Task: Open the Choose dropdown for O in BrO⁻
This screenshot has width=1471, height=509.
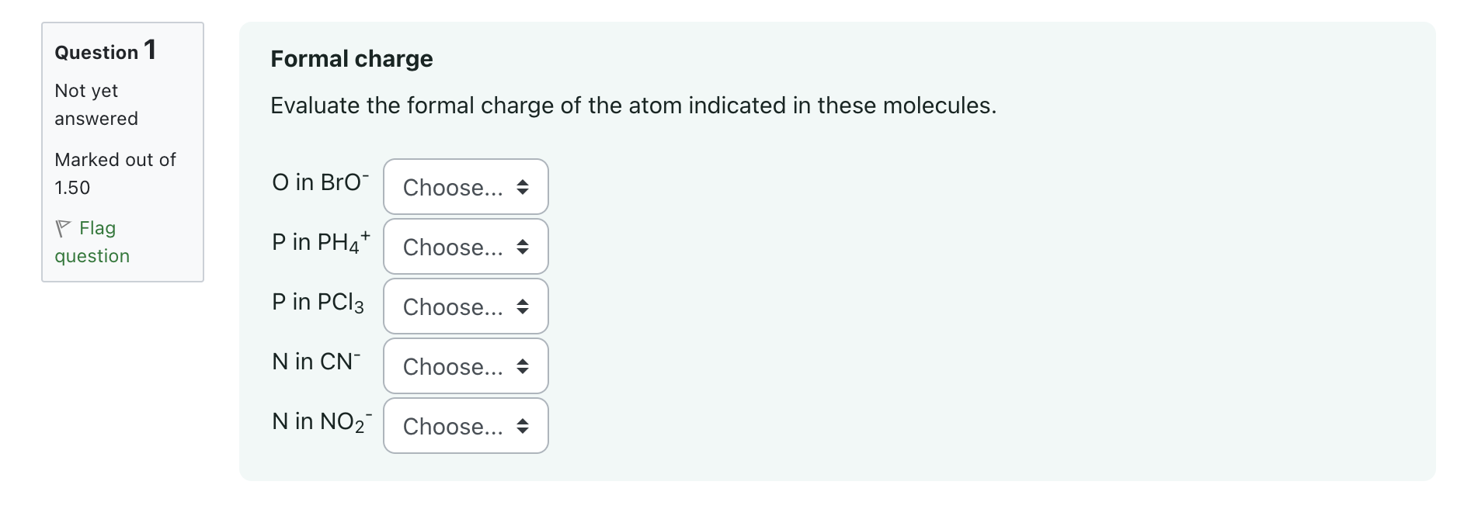Action: 464,187
